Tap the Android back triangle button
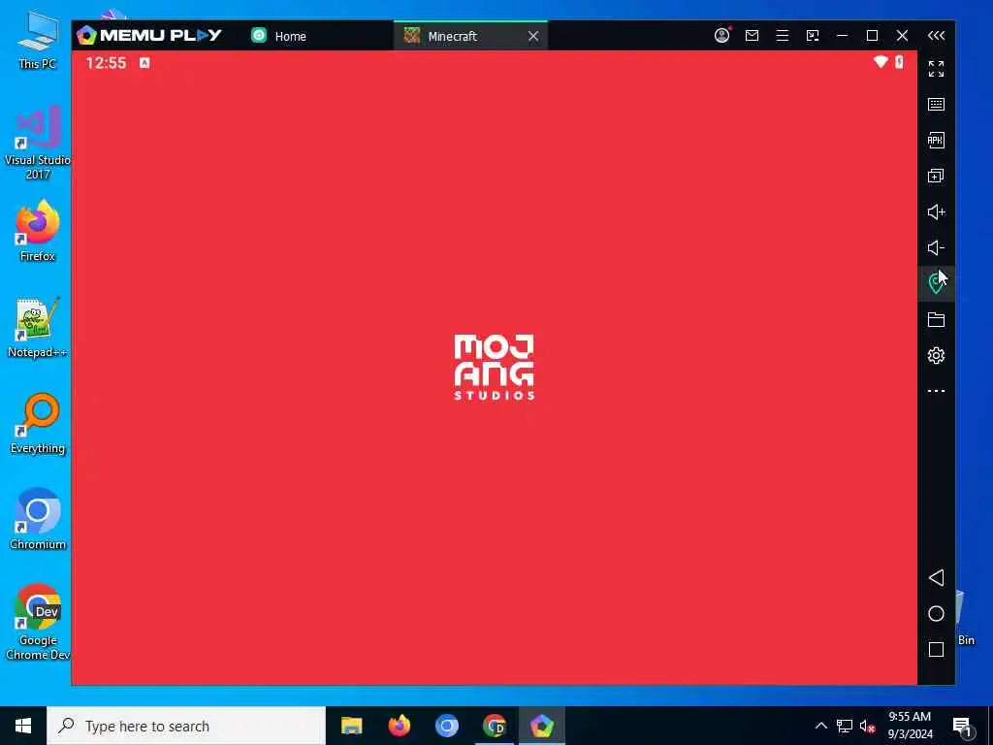 click(x=936, y=578)
